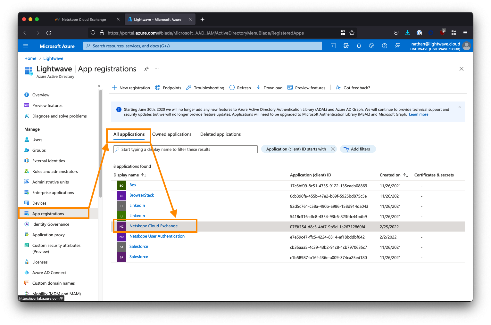The image size is (491, 325).
Task: Open Azure Cloud Shell icon in header
Action: click(333, 46)
